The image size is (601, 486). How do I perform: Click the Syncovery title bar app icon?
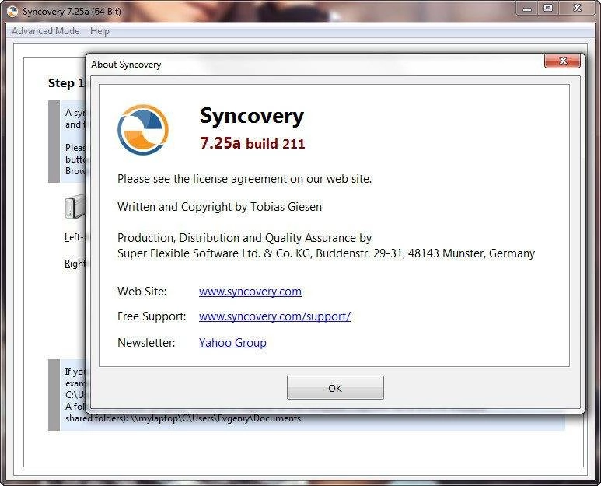point(12,12)
